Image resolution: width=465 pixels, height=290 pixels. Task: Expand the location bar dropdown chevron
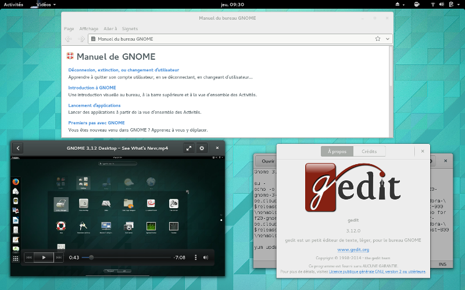(388, 39)
